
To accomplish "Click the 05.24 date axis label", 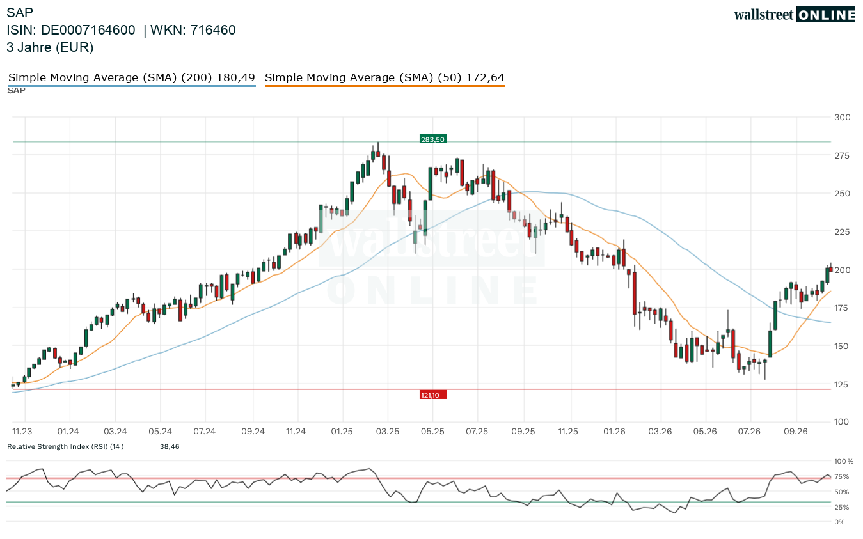I will (161, 432).
